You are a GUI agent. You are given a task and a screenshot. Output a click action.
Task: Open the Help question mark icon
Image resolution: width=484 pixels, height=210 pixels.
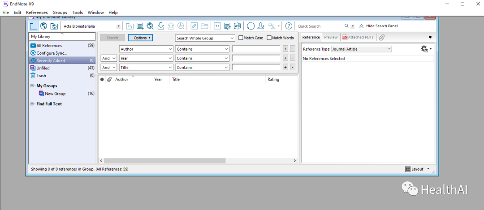pos(289,26)
